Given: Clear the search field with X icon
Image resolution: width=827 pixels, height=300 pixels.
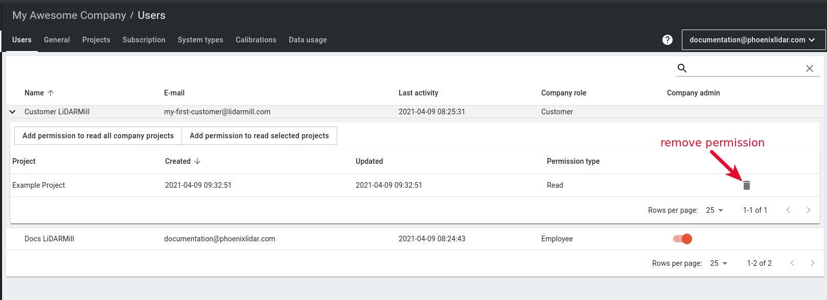Looking at the screenshot, I should (x=809, y=68).
